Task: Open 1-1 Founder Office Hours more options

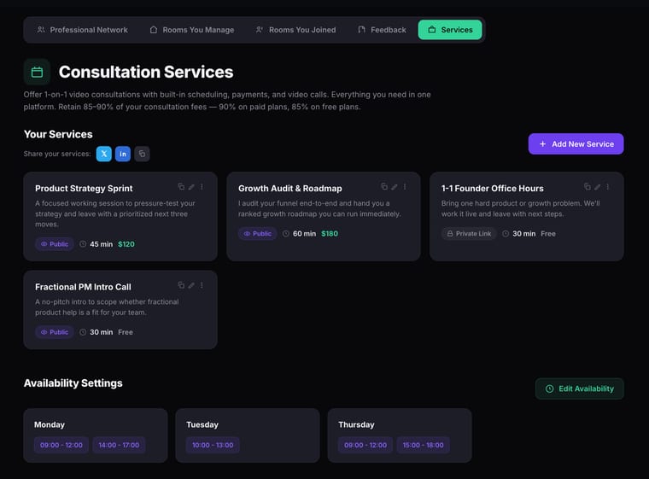Action: tap(608, 187)
